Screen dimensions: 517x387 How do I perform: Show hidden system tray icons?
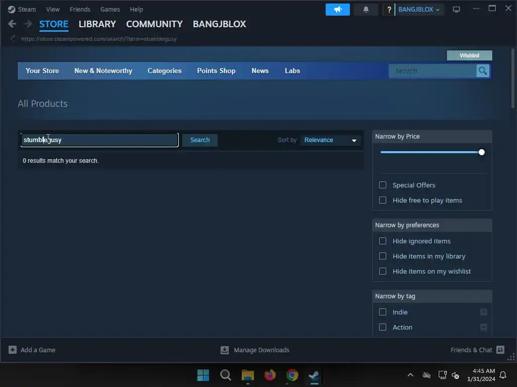(410, 375)
